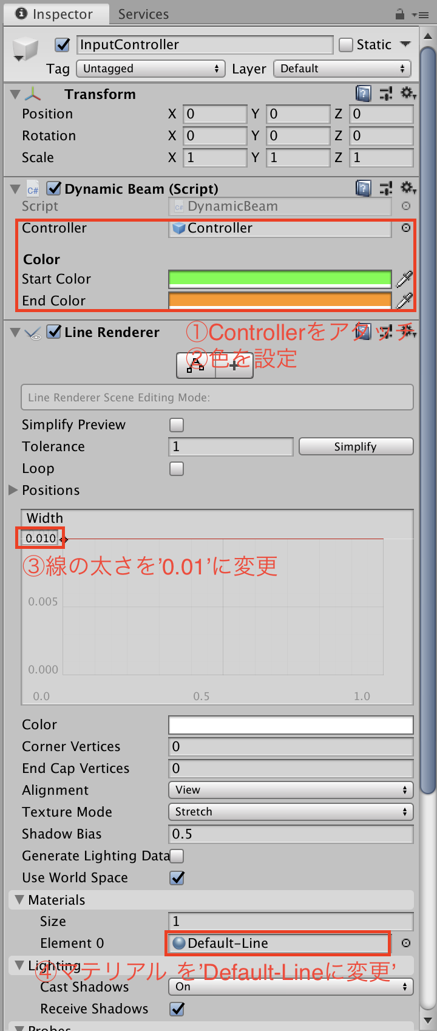This screenshot has height=1031, width=437.
Task: Click the Tolerance value field
Action: (x=231, y=447)
